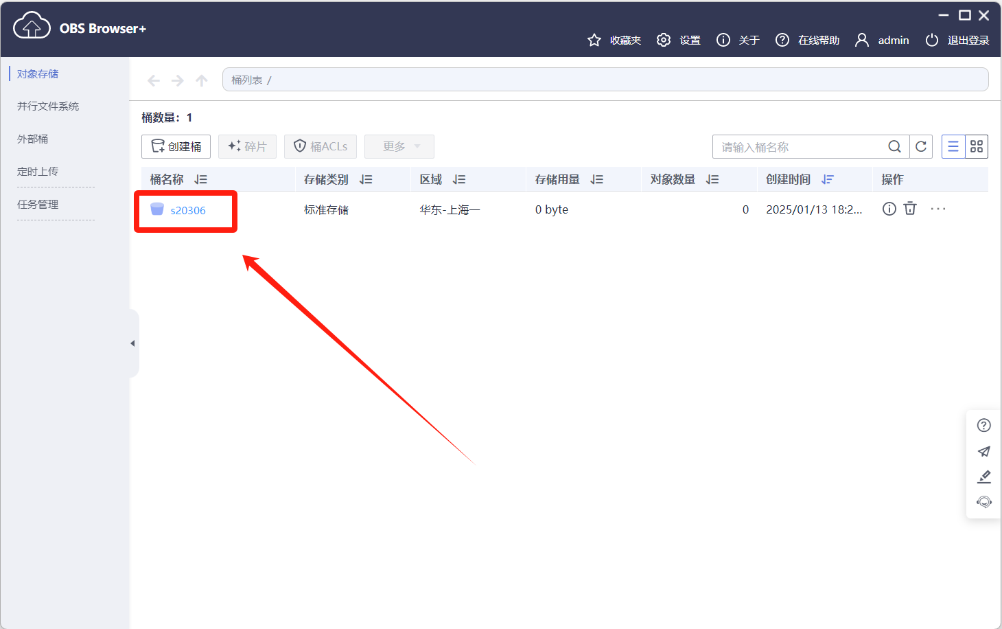Screen dimensions: 1002x629
Task: Open bucket s20306 info icon
Action: 889,209
